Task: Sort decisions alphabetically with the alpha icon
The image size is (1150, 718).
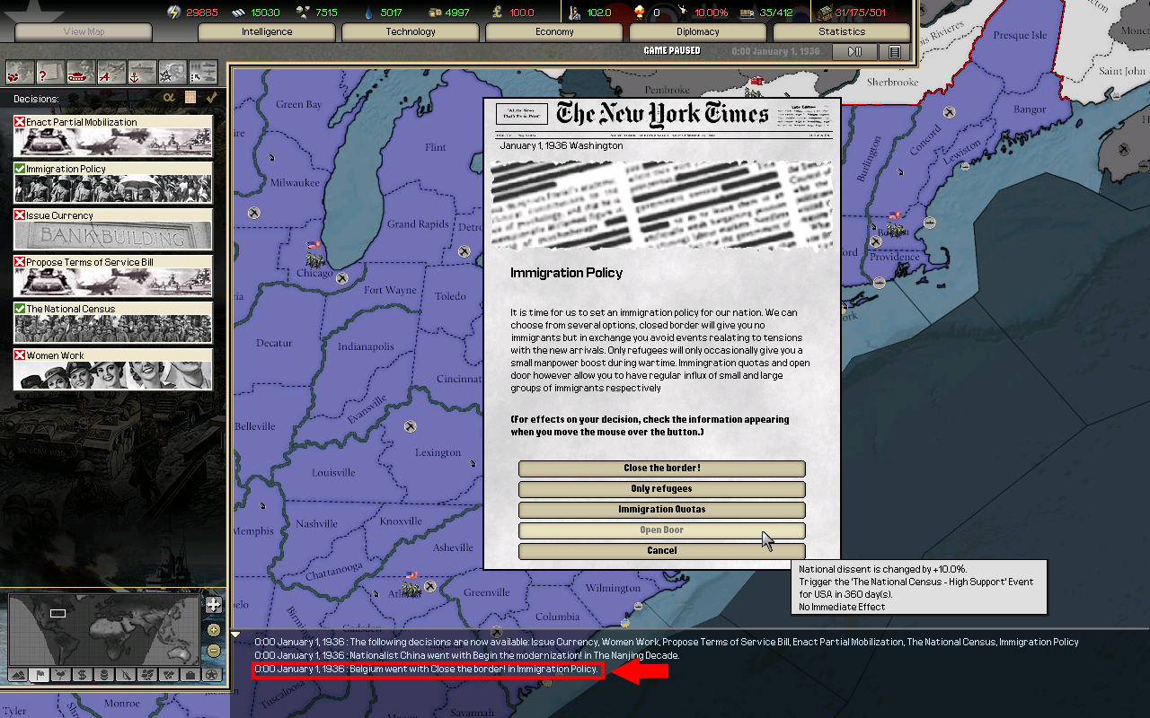Action: pyautogui.click(x=168, y=97)
